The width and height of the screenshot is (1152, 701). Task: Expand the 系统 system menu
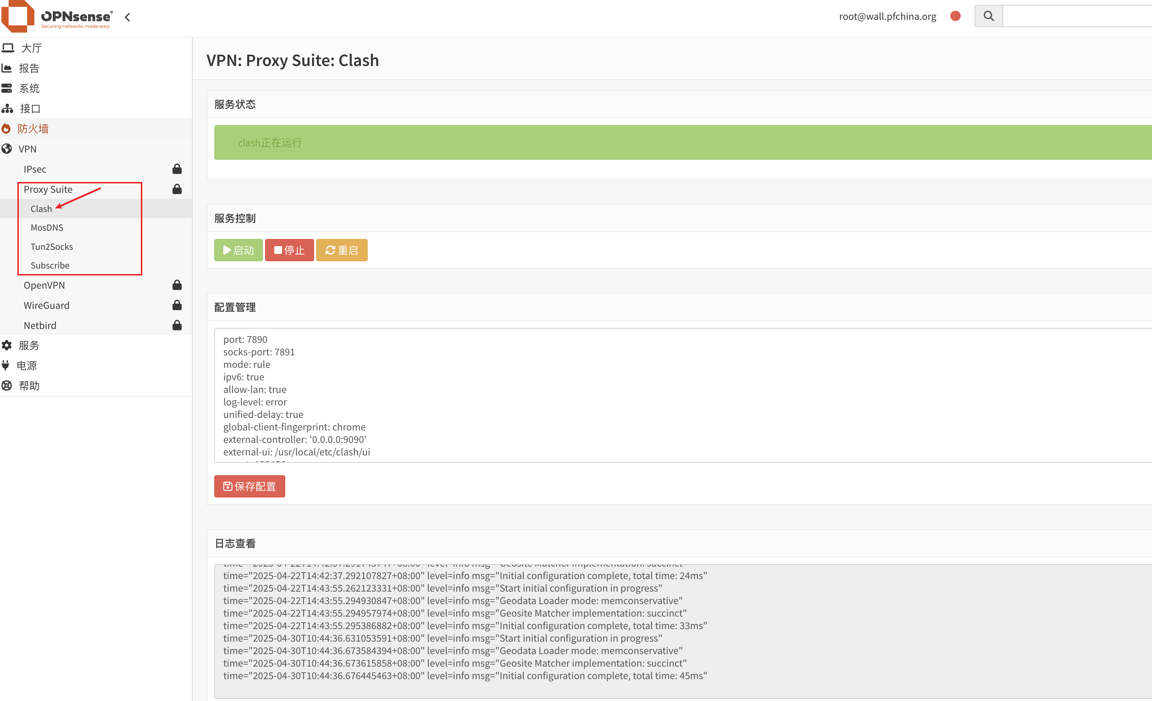[29, 88]
